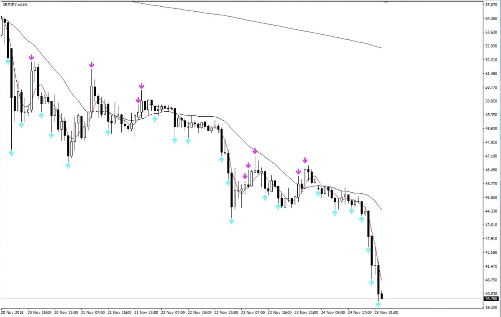Screen dimensions: 501x317
Task: Select the green long-period moving average line
Action: [x=257, y=22]
